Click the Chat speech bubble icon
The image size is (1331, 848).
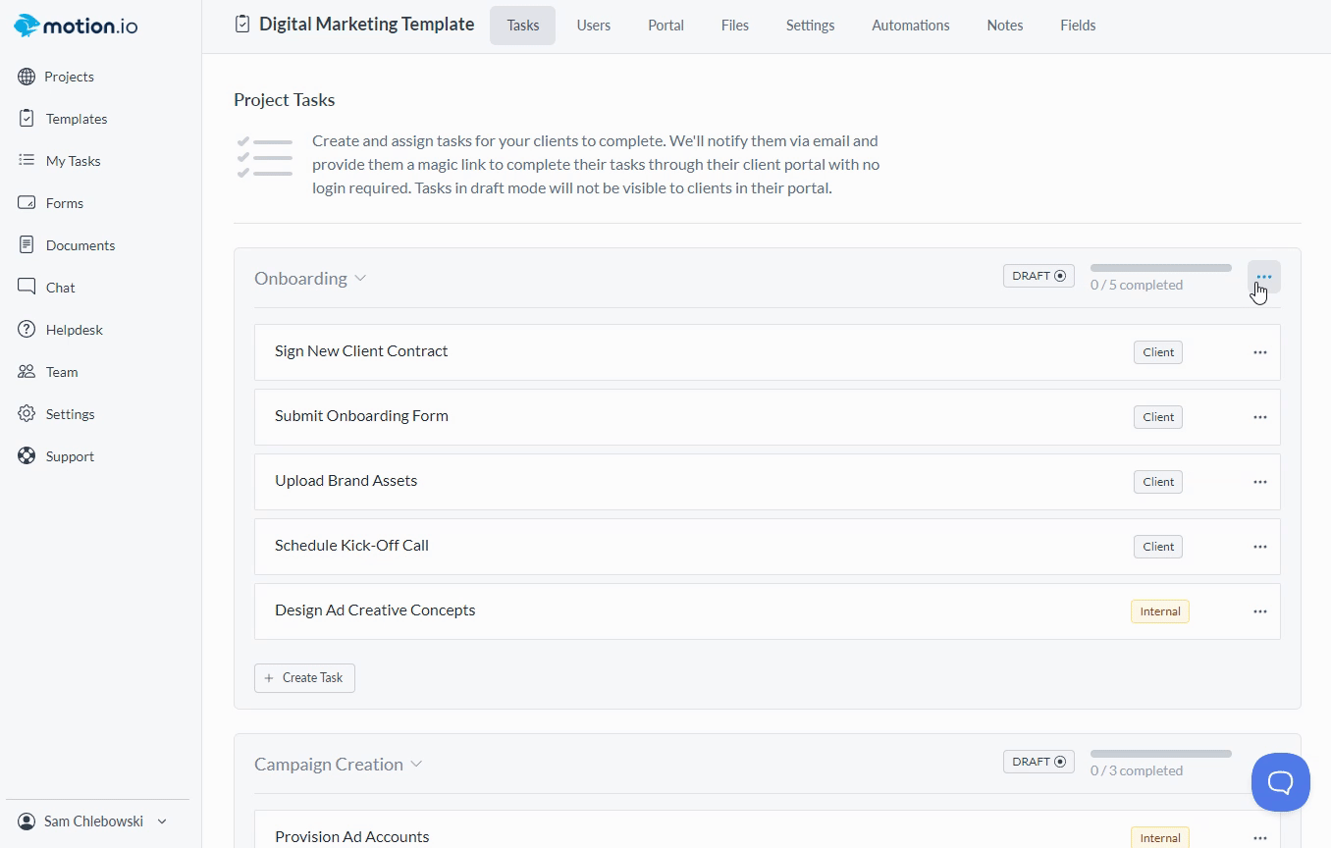coord(27,288)
